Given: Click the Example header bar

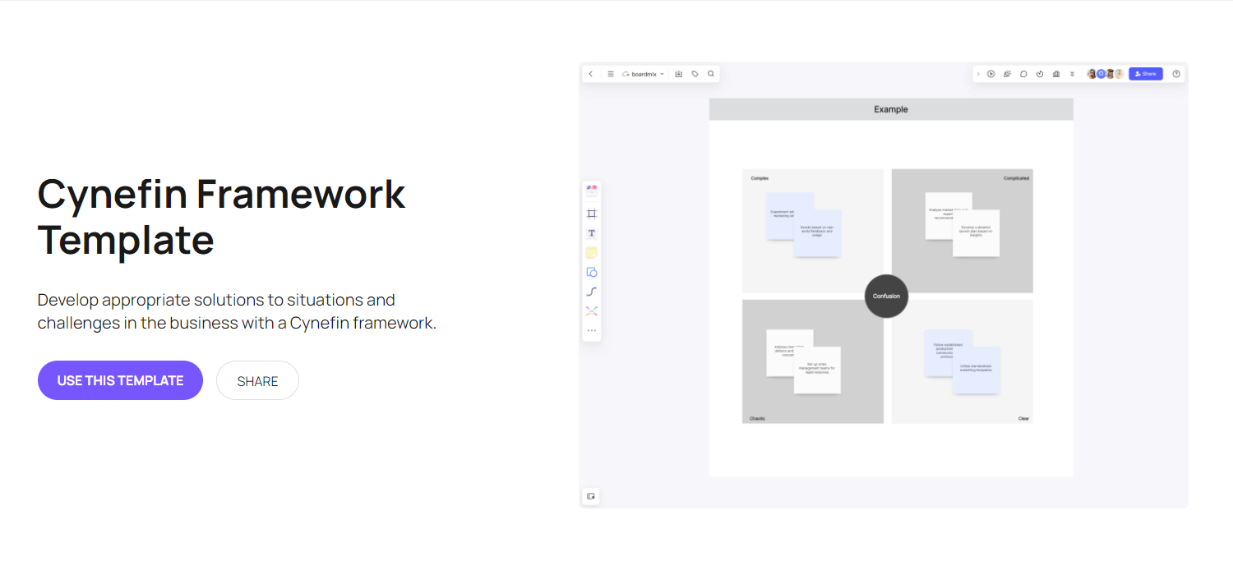Looking at the screenshot, I should point(891,109).
